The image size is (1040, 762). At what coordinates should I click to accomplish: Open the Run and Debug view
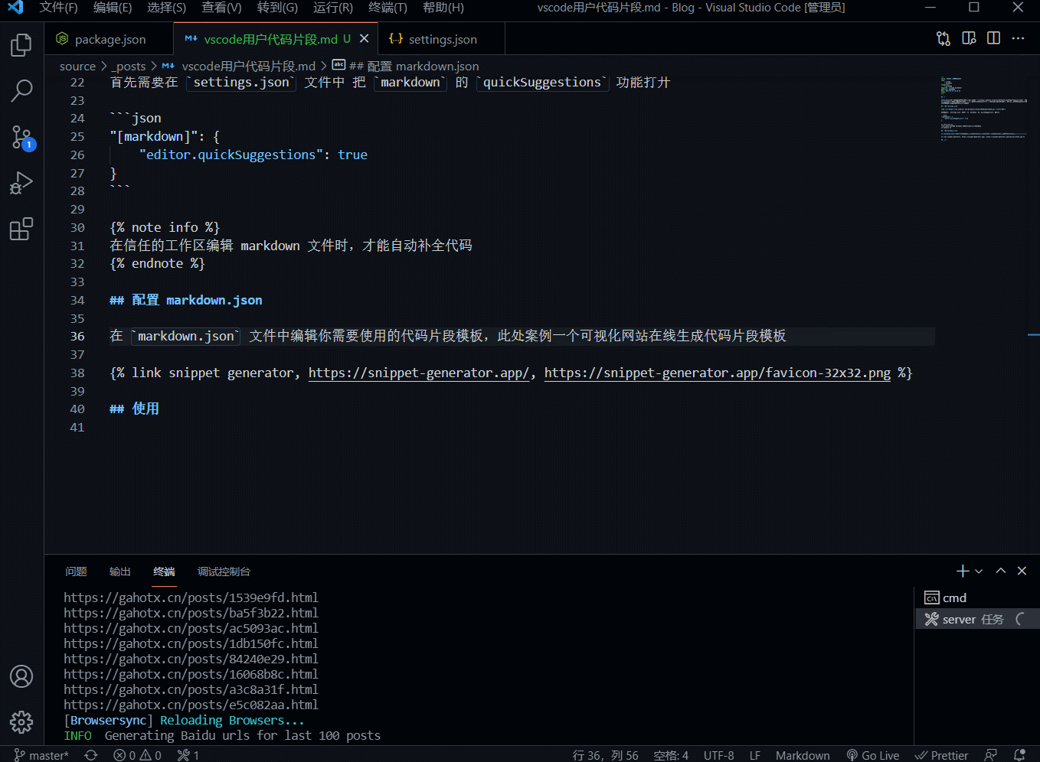coord(21,184)
